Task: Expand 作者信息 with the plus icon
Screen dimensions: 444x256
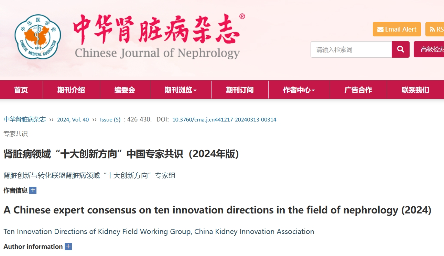Action: 33,190
